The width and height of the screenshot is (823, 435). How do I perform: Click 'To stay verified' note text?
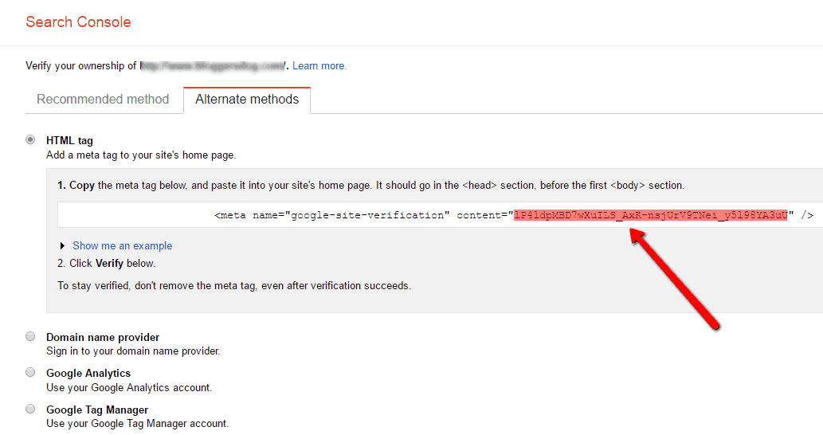point(234,286)
